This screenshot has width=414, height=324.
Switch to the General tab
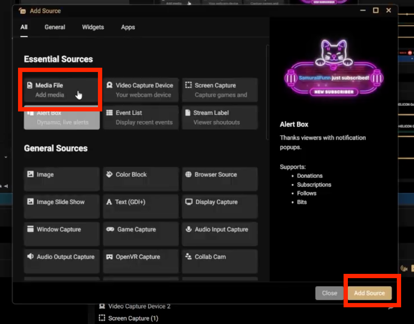coord(55,27)
